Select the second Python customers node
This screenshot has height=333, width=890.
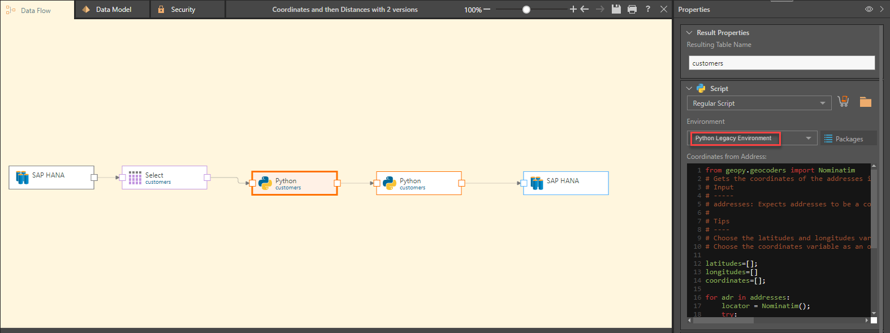pos(419,183)
